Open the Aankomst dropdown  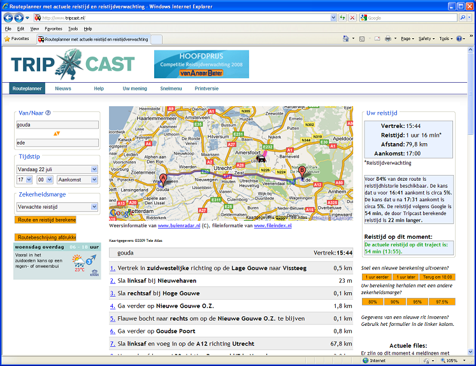tap(94, 179)
